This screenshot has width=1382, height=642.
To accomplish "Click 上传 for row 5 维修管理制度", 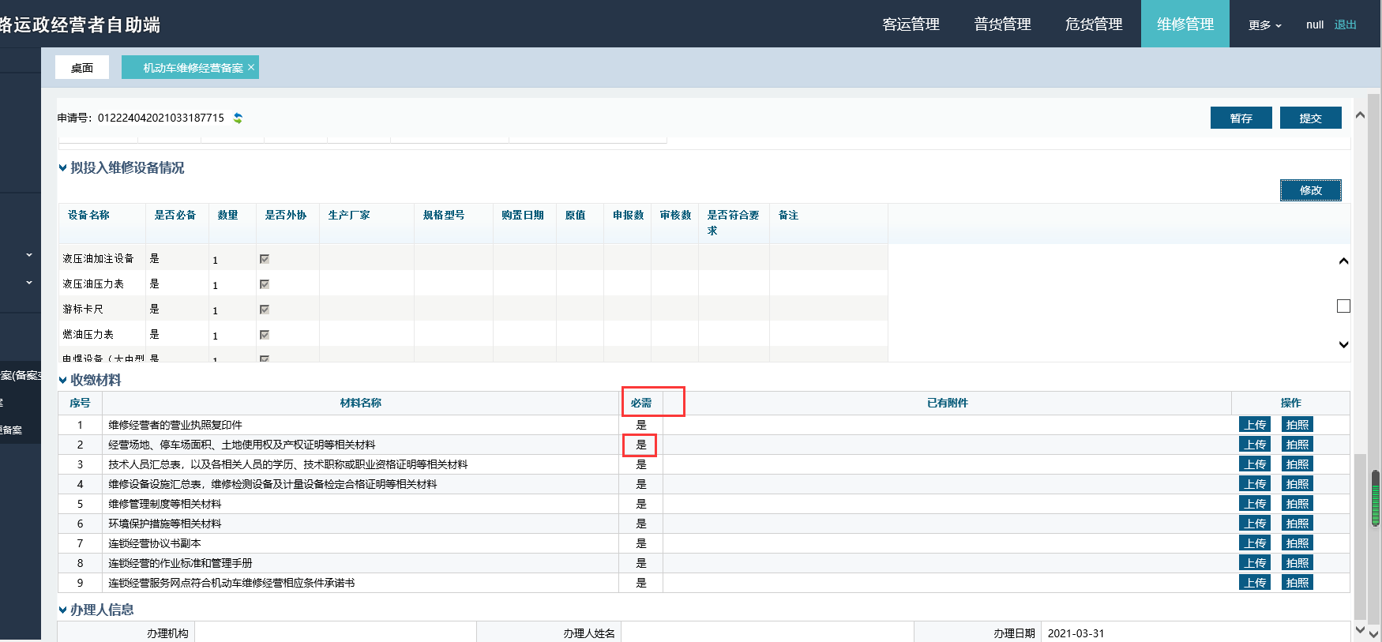I will coord(1254,504).
